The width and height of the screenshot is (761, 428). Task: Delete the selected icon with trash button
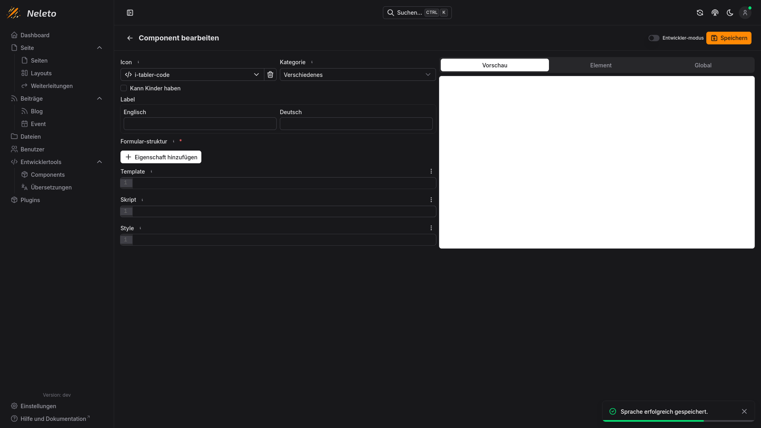click(x=270, y=75)
